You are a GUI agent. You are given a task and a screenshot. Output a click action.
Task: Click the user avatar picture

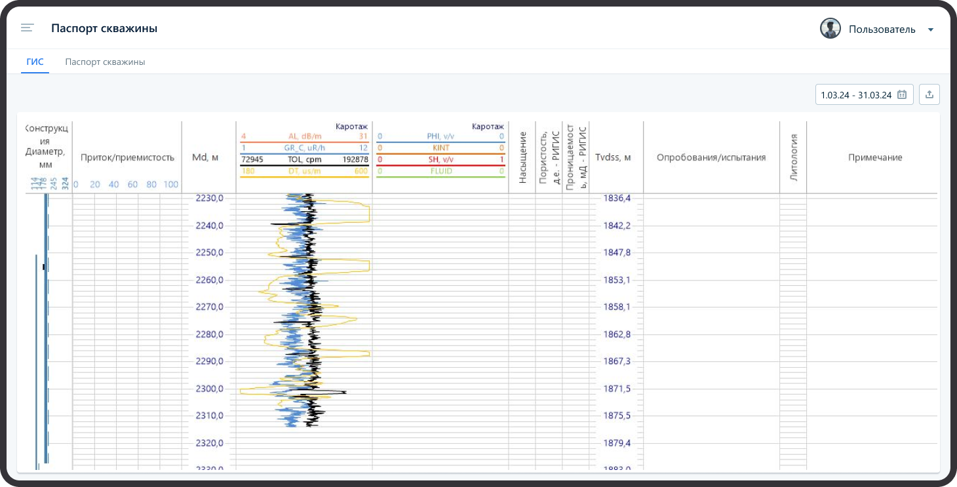[830, 29]
